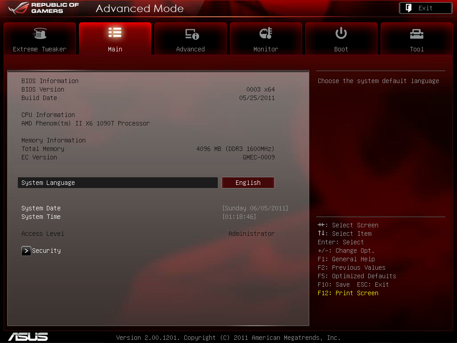Click the Enter: Select hint
Viewport: 457px width, 343px height.
pos(341,242)
